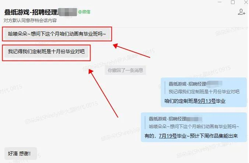
Task: Open quoted 我记得我们定制班是十月份毕业对吧 reference
Action: pyautogui.click(x=204, y=91)
